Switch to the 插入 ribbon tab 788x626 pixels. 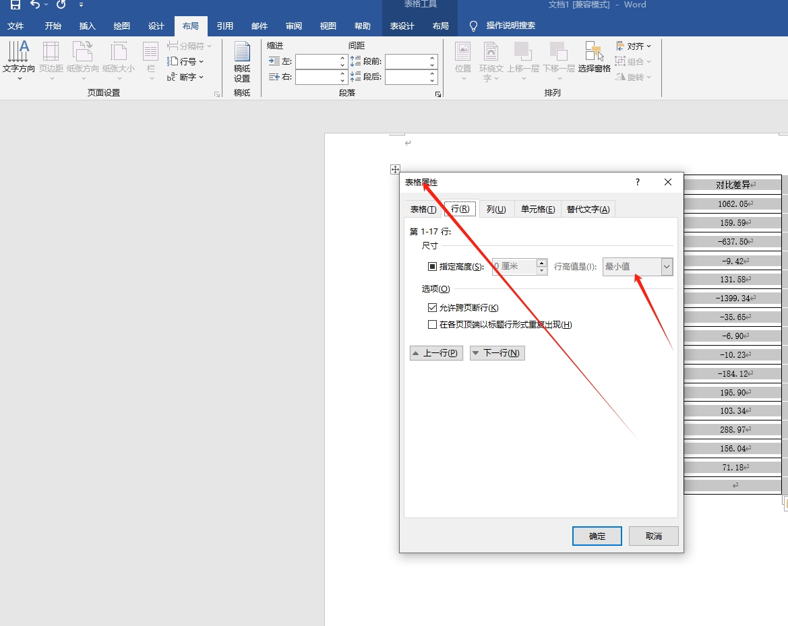[88, 26]
